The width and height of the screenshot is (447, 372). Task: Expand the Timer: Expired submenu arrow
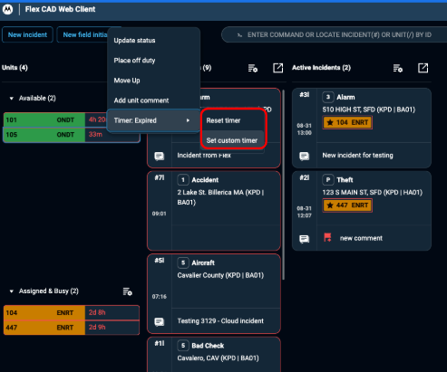pyautogui.click(x=188, y=120)
